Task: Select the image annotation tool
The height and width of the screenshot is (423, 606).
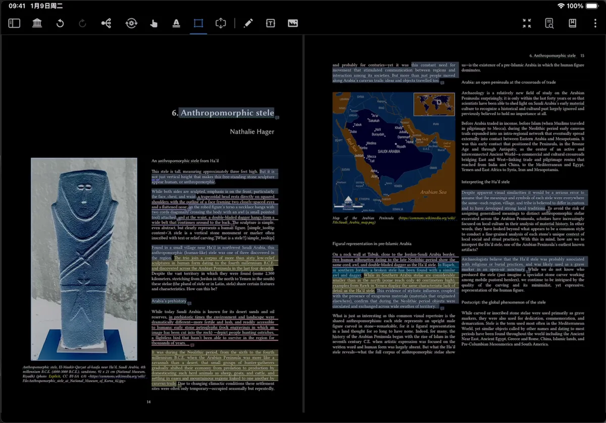Action: pos(293,23)
